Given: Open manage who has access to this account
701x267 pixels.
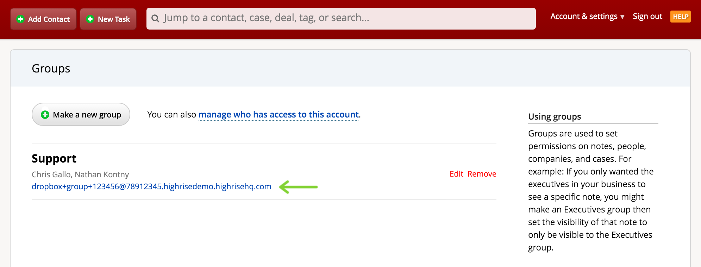Looking at the screenshot, I should 278,115.
